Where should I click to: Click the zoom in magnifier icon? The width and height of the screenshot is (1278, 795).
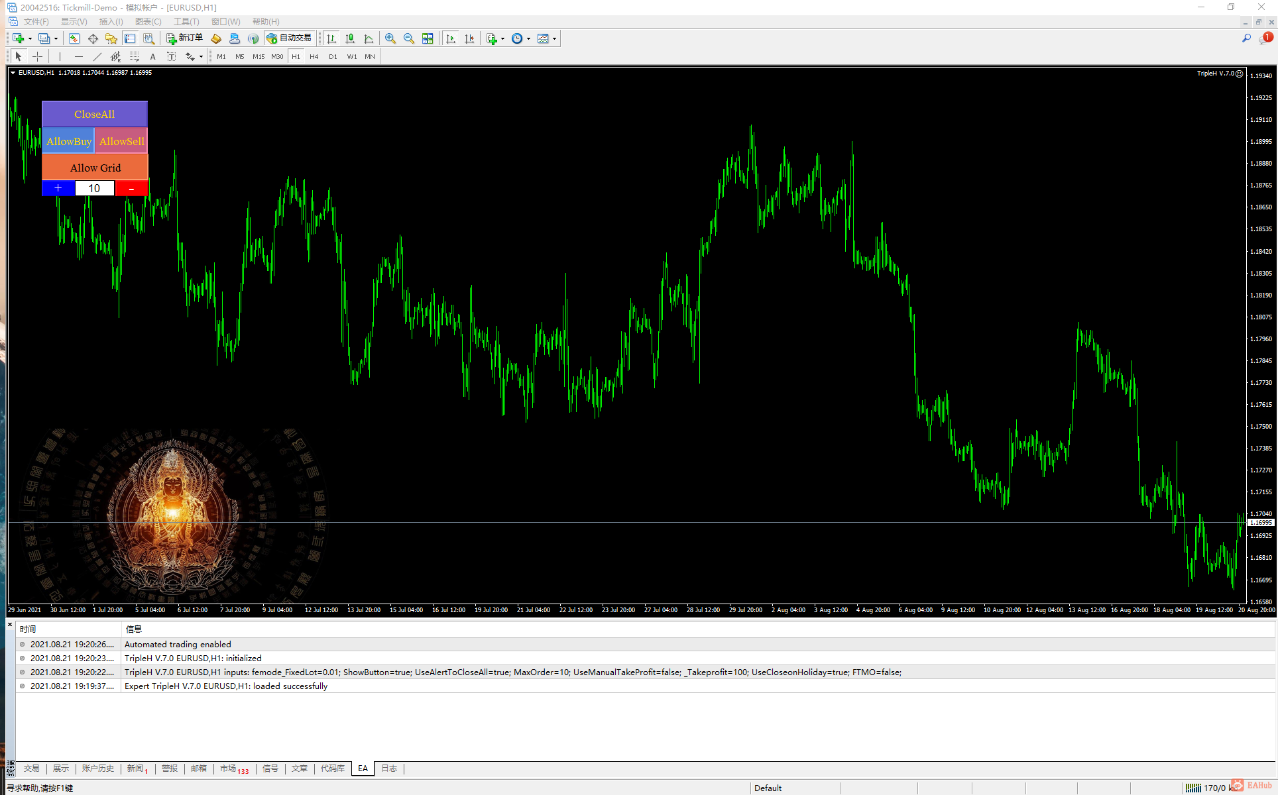[x=390, y=38]
